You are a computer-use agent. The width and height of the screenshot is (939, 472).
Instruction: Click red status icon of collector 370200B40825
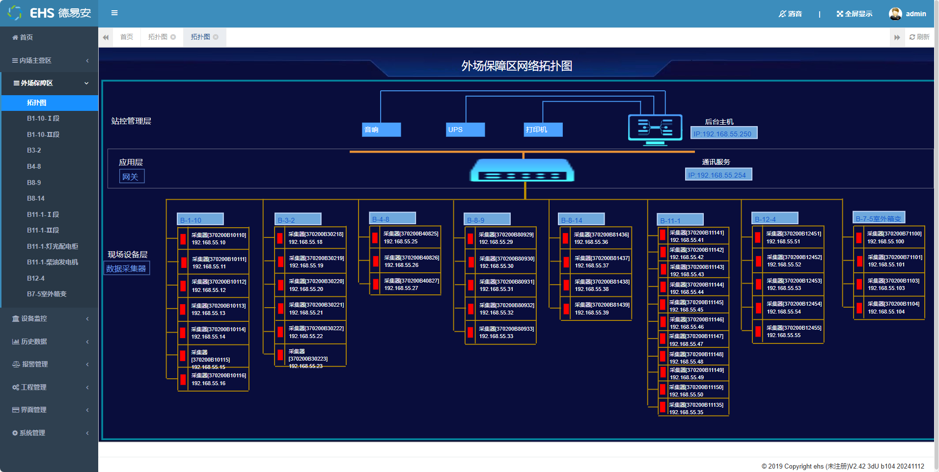coord(375,238)
